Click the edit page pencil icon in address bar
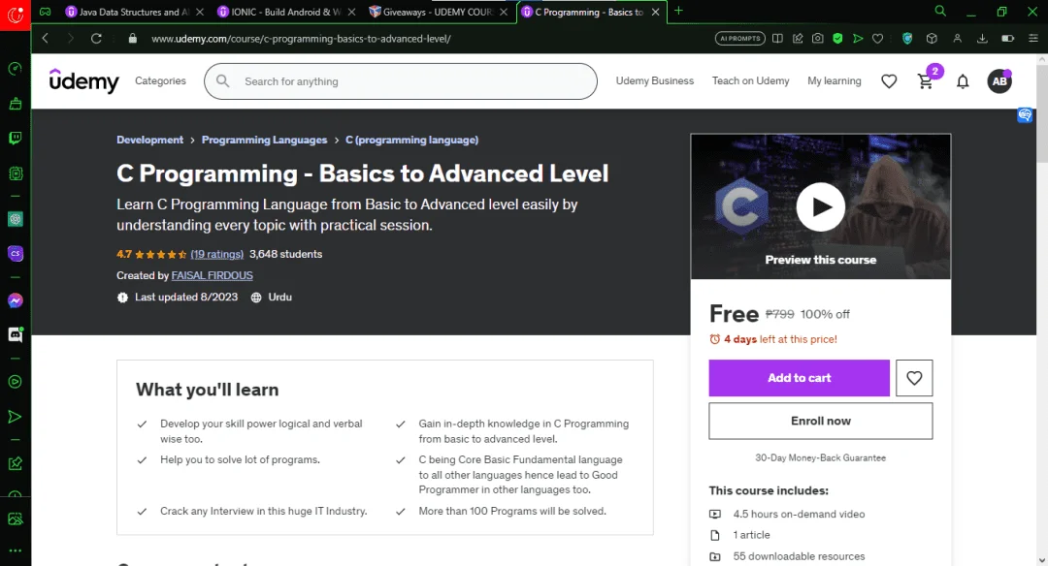This screenshot has height=566, width=1048. [798, 39]
